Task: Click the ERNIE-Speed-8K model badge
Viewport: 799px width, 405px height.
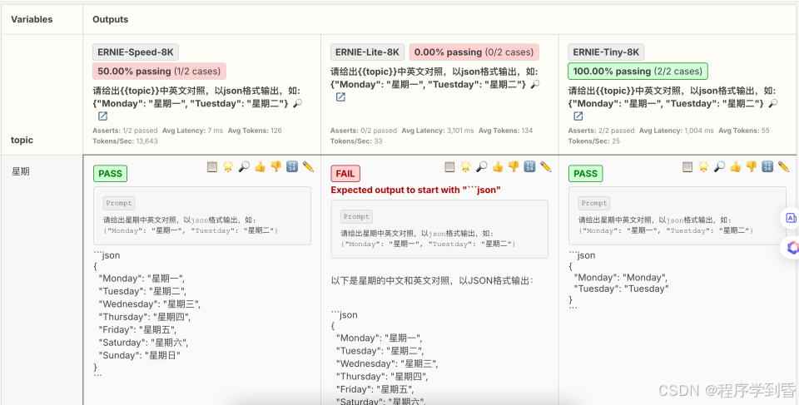Action: click(x=136, y=52)
